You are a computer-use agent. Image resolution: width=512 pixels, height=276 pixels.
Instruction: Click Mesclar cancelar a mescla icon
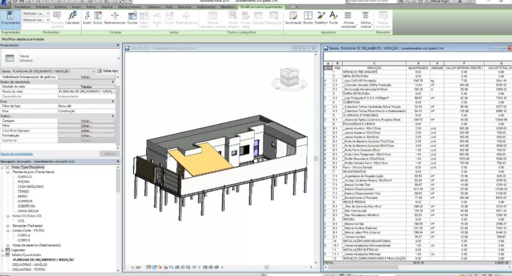(213, 18)
